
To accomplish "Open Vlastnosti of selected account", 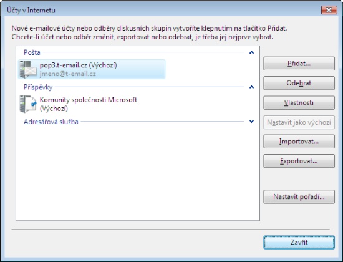I will pyautogui.click(x=299, y=103).
